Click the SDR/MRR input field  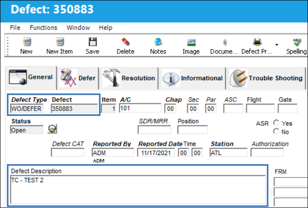[154, 130]
